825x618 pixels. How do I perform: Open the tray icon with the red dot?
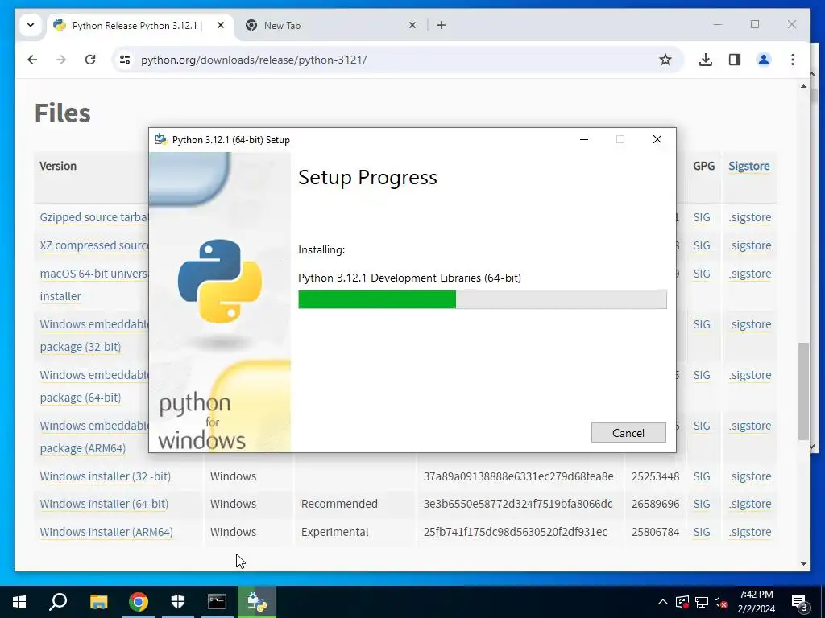pyautogui.click(x=682, y=602)
